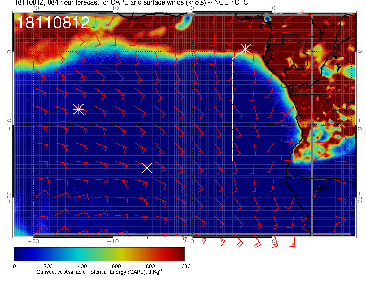Select the westernmost white asterisk marker

coord(78,109)
